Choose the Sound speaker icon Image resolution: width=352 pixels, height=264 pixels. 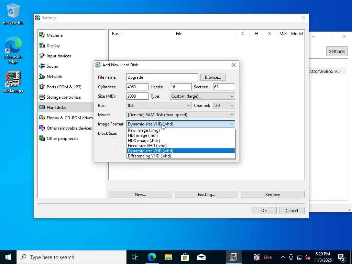(x=42, y=66)
